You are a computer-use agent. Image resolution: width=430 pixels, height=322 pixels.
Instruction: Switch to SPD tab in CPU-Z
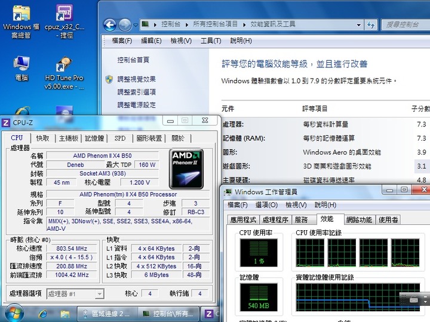coord(120,138)
